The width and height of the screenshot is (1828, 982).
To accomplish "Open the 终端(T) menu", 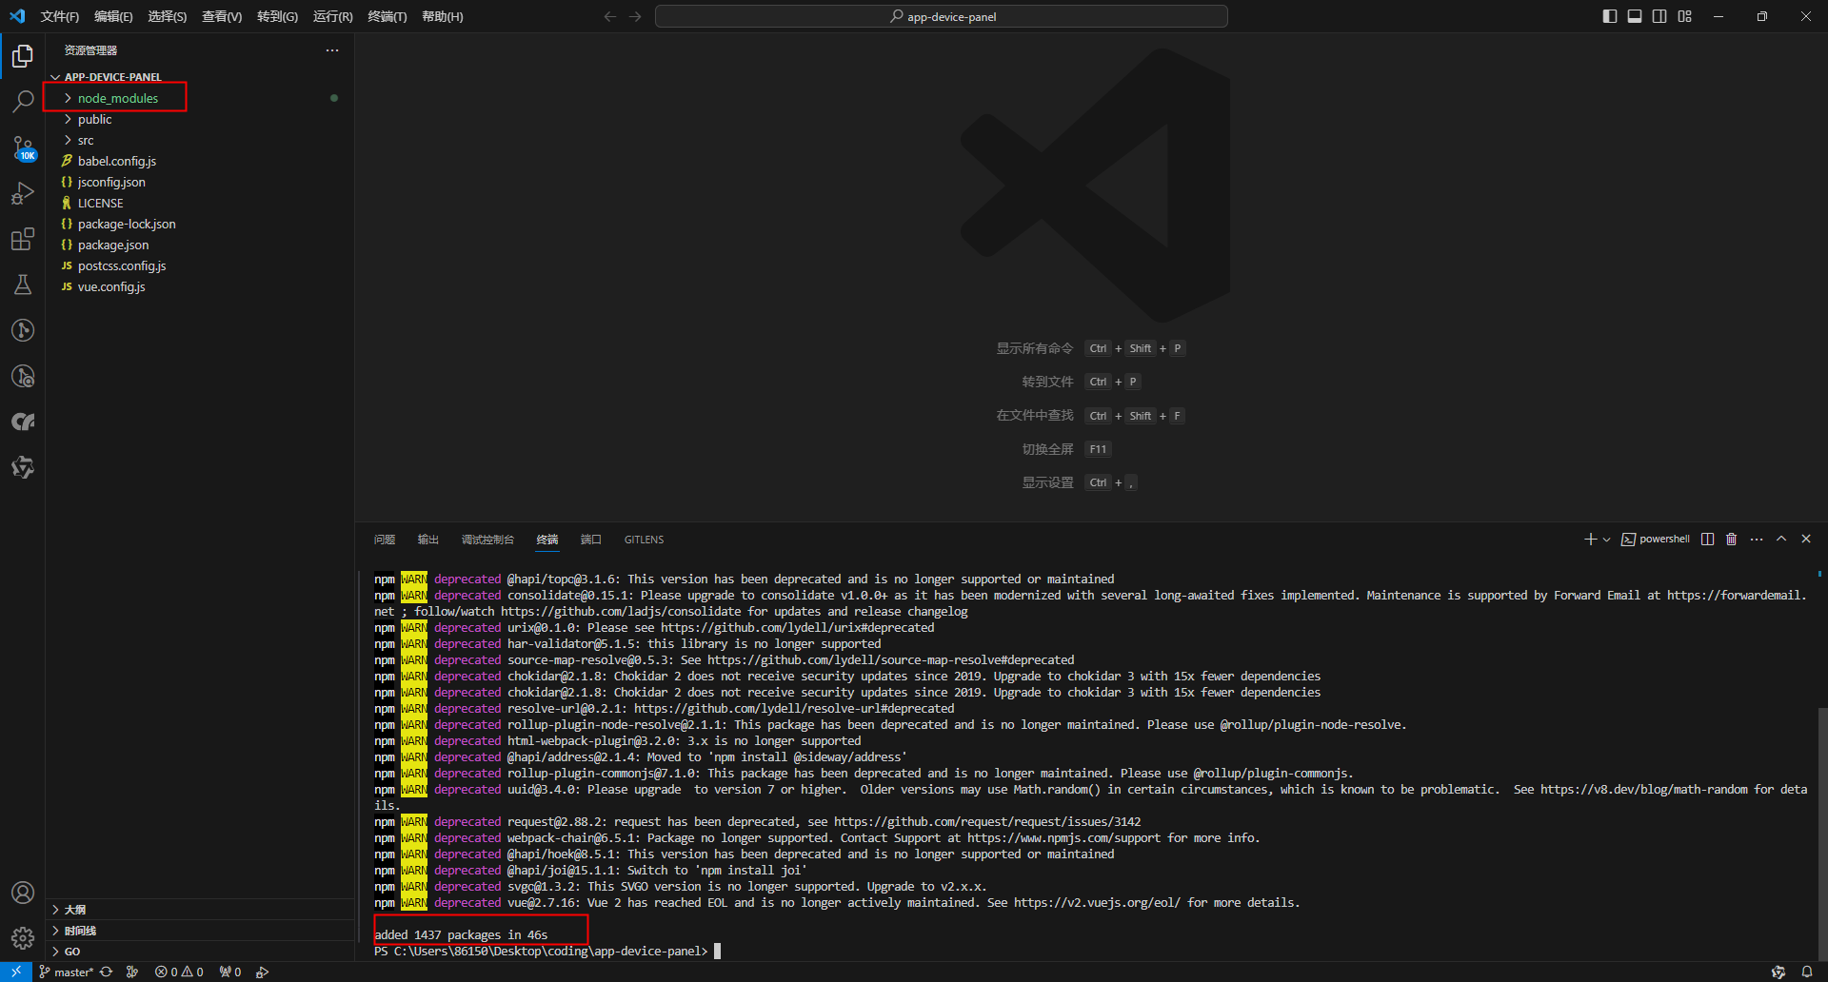I will coord(387,16).
